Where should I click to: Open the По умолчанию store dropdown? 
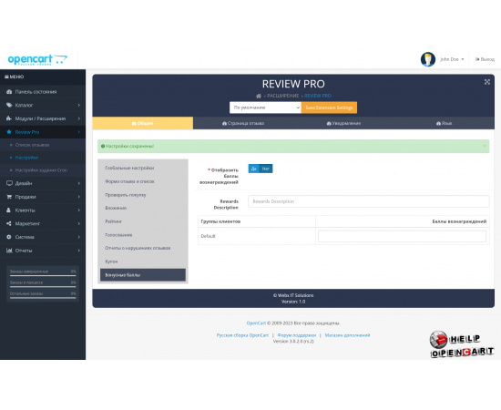coord(265,108)
